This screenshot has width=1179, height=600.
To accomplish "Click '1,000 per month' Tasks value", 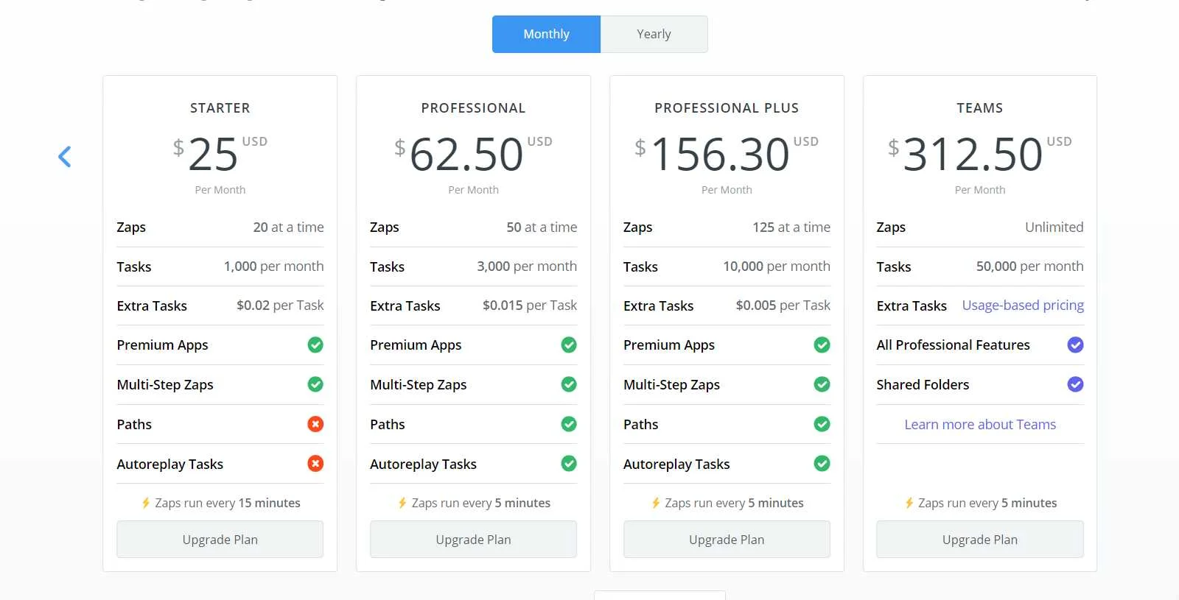I will 273,266.
